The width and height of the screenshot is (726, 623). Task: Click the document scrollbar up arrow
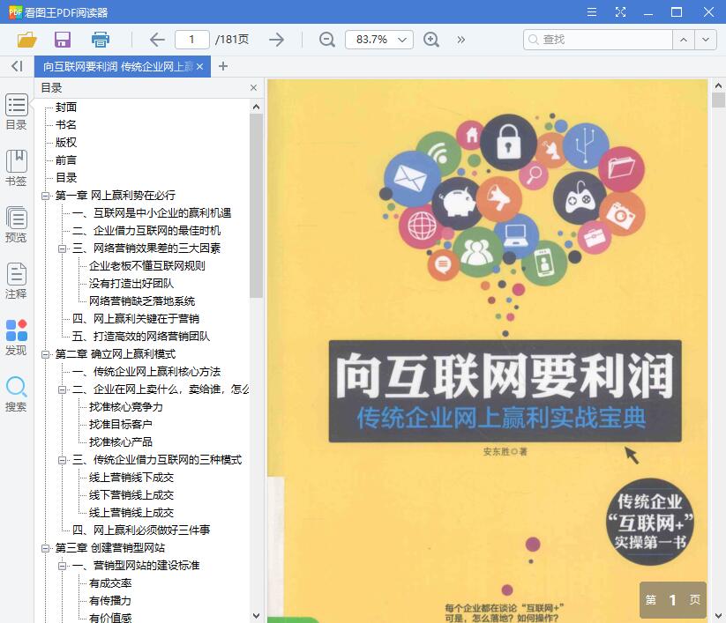tap(718, 85)
